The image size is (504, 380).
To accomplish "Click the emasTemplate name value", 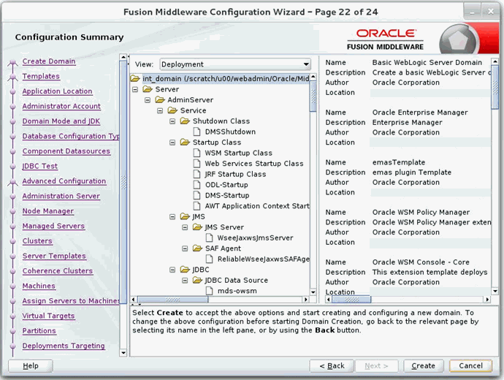I will point(399,162).
